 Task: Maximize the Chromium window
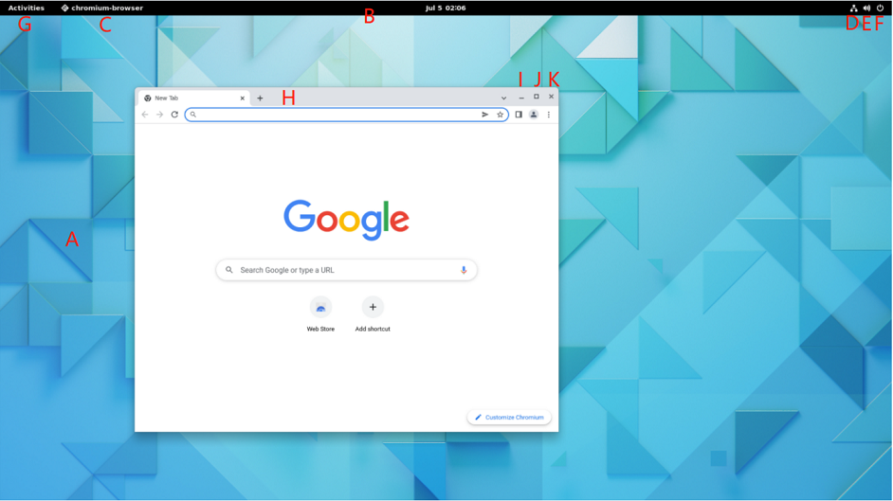click(536, 97)
